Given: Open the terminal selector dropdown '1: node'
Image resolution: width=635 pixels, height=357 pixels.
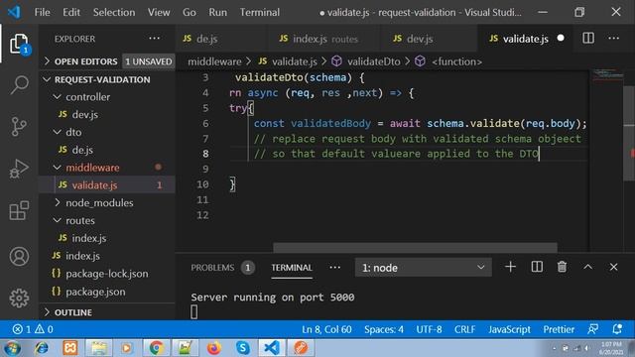Looking at the screenshot, I should pyautogui.click(x=424, y=268).
